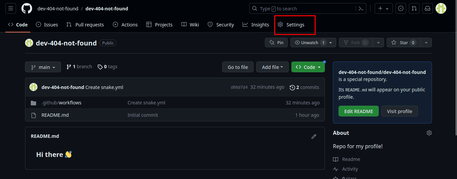This screenshot has height=179, width=457.
Task: Open the issues icon in top header
Action: pyautogui.click(x=401, y=8)
